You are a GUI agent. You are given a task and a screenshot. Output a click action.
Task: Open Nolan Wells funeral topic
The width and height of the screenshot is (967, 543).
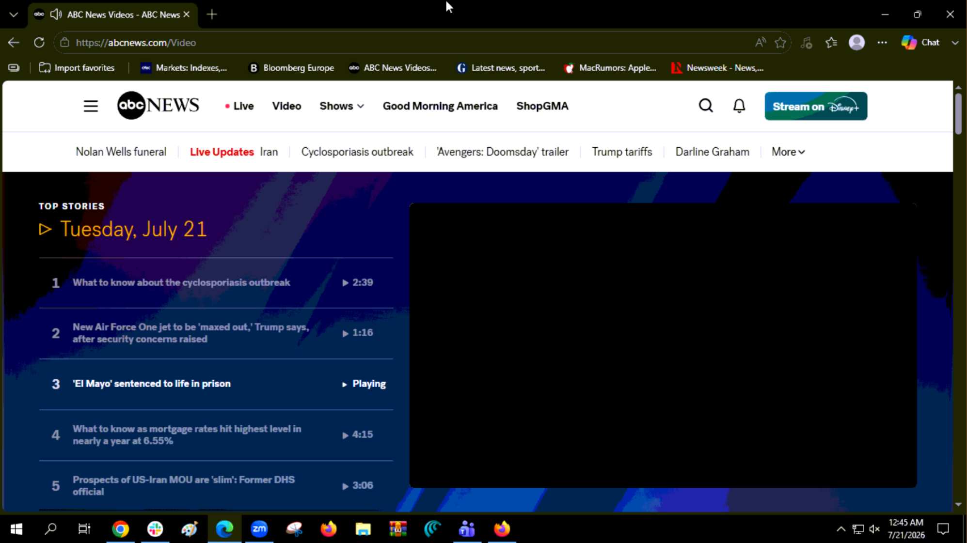coord(121,152)
